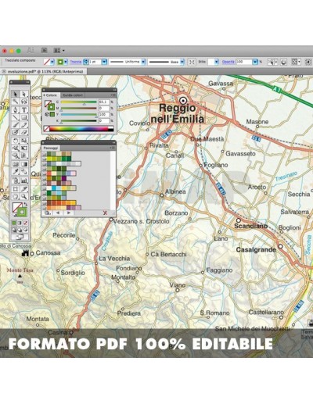Select the Scale tool

(24, 141)
